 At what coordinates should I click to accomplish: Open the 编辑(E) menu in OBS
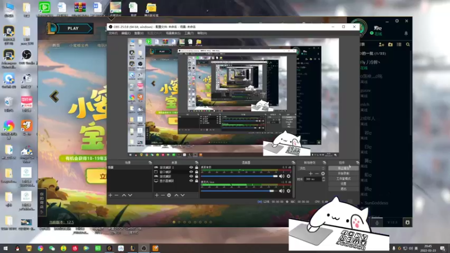point(125,33)
